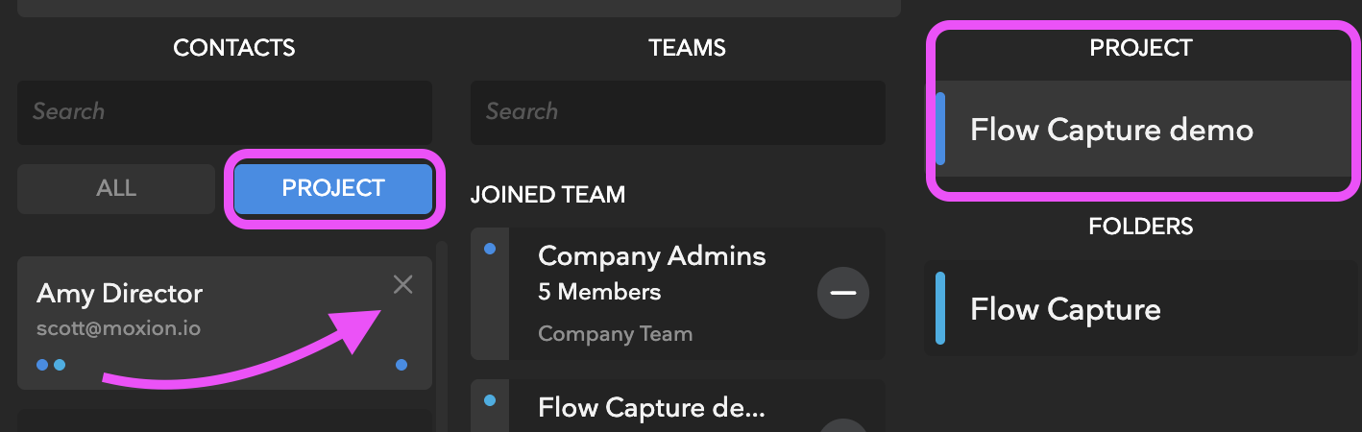Click the 5 Members text
The height and width of the screenshot is (432, 1362).
coord(599,291)
